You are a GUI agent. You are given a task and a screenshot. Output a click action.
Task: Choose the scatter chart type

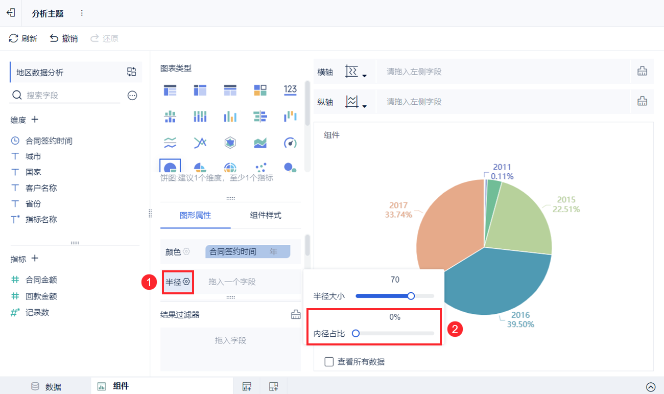pyautogui.click(x=260, y=167)
